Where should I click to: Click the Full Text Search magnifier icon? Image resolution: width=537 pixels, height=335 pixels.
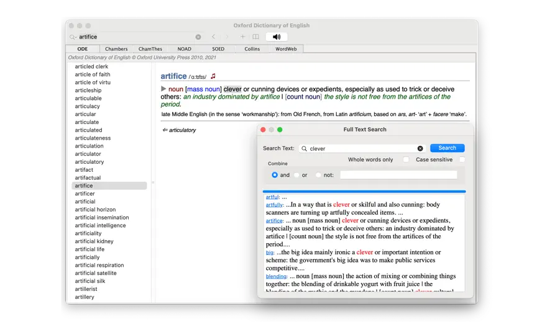pyautogui.click(x=304, y=148)
